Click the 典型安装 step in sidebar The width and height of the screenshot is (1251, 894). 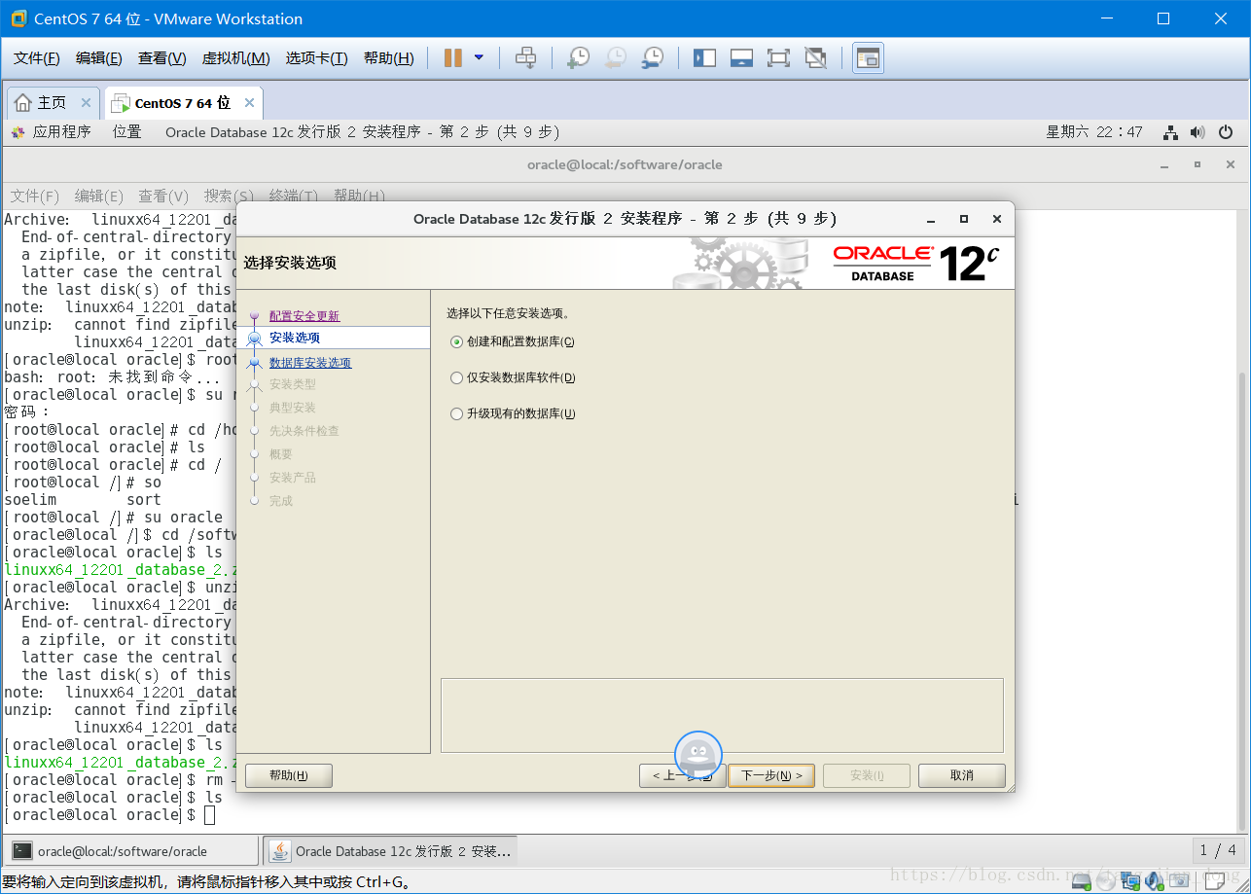coord(293,408)
